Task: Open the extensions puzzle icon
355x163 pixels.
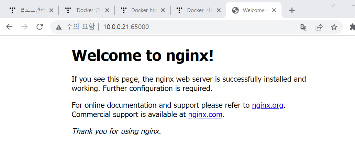Action: [x=352, y=27]
